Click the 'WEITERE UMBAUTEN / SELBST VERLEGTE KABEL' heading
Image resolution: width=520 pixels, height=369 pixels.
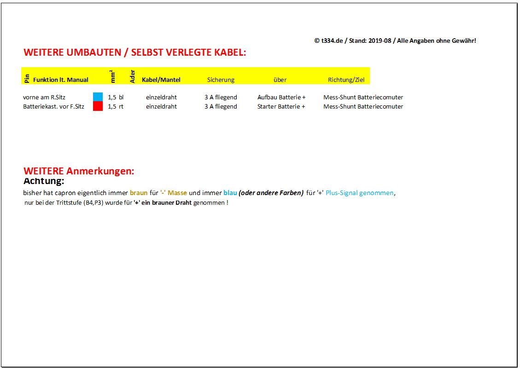click(134, 52)
